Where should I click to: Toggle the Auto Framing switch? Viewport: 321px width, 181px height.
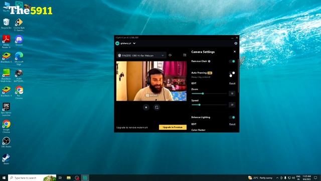pyautogui.click(x=232, y=73)
